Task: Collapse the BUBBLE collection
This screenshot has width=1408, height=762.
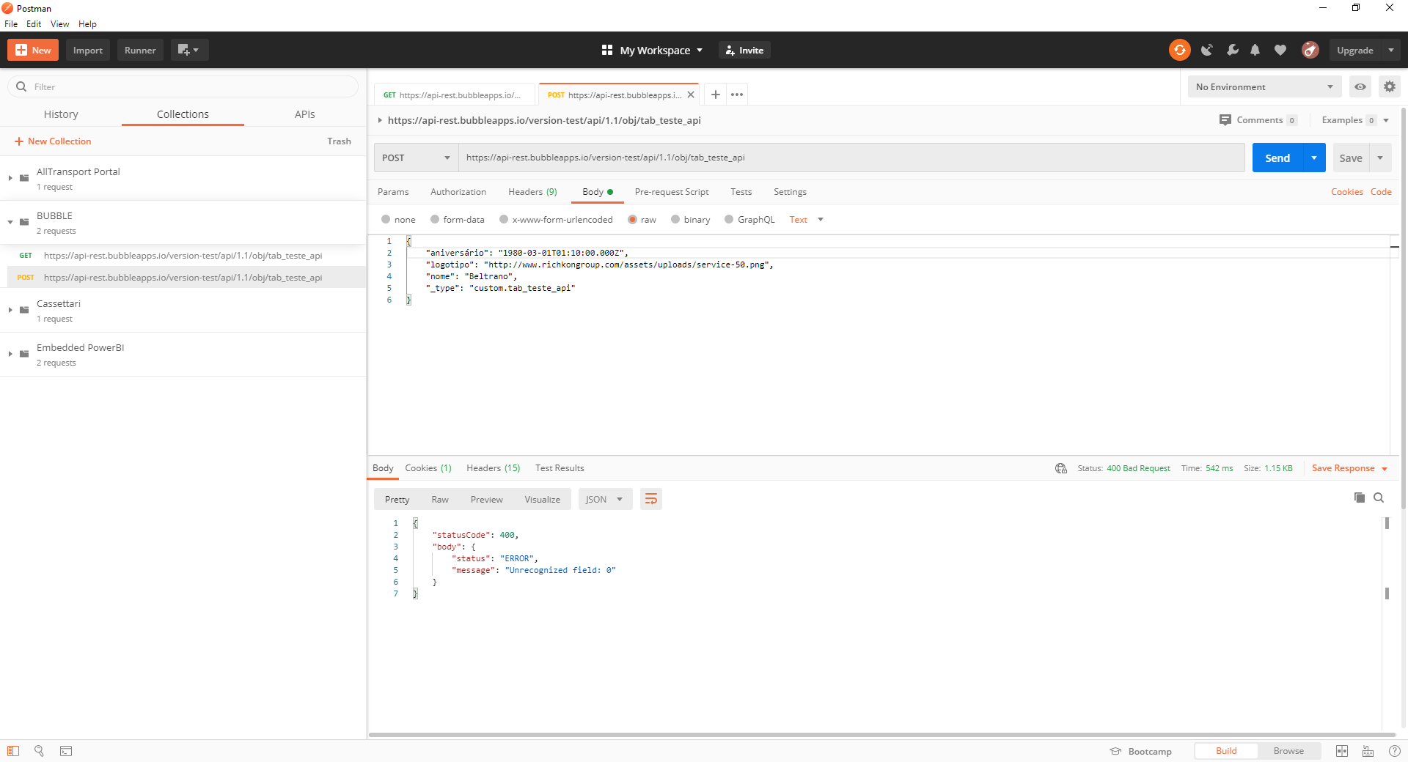Action: pos(10,222)
